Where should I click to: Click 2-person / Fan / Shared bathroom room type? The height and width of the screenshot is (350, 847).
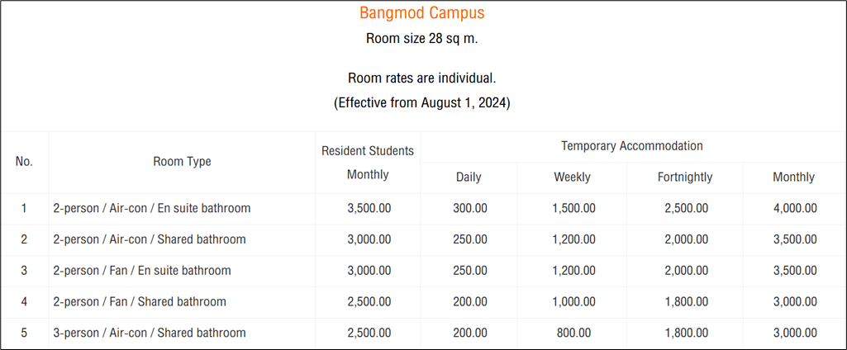pos(139,302)
